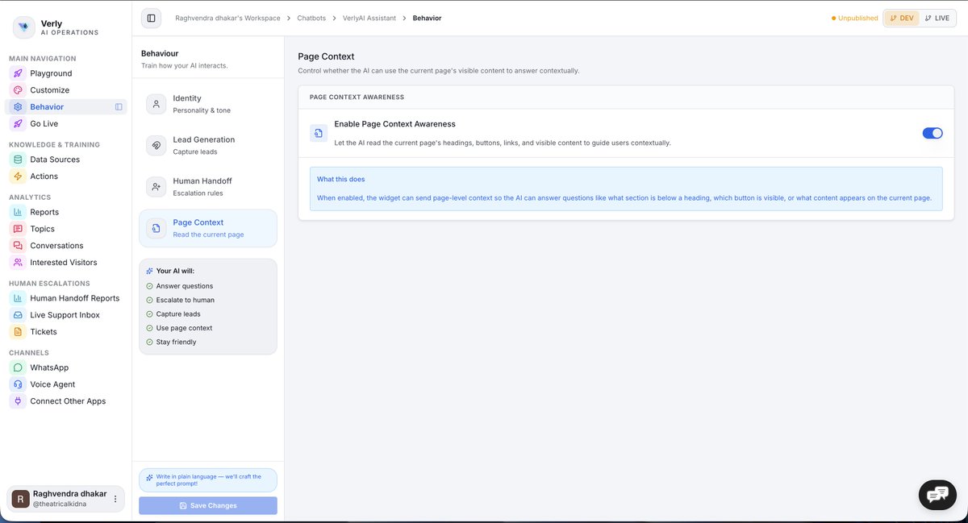Click the Answer questions list entry
Image resolution: width=968 pixels, height=523 pixels.
[x=180, y=286]
